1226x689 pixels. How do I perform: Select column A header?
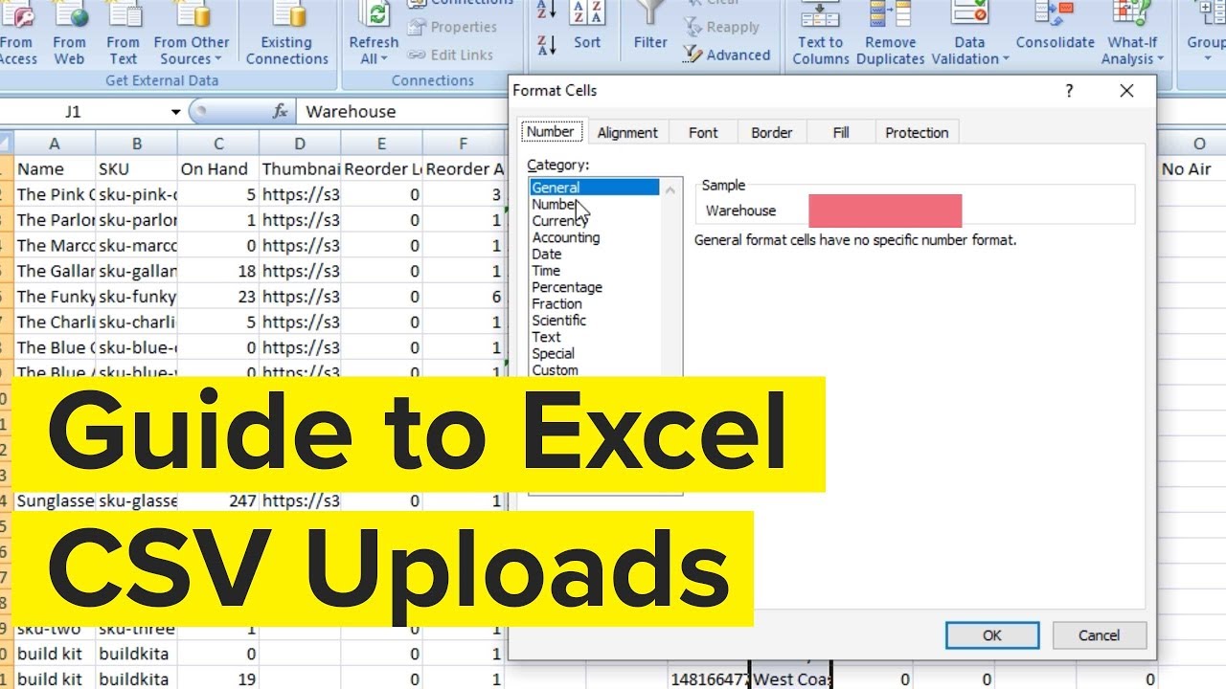pyautogui.click(x=55, y=144)
